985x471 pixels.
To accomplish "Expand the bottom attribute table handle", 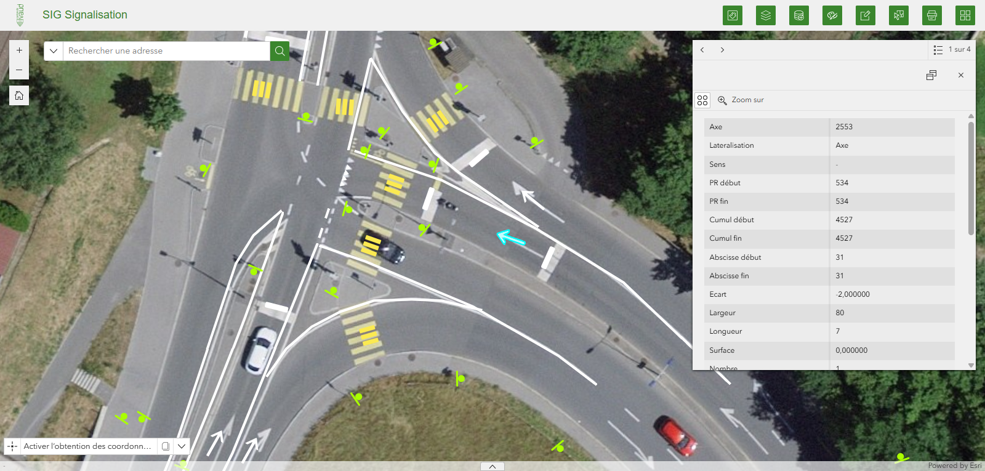I will [492, 467].
